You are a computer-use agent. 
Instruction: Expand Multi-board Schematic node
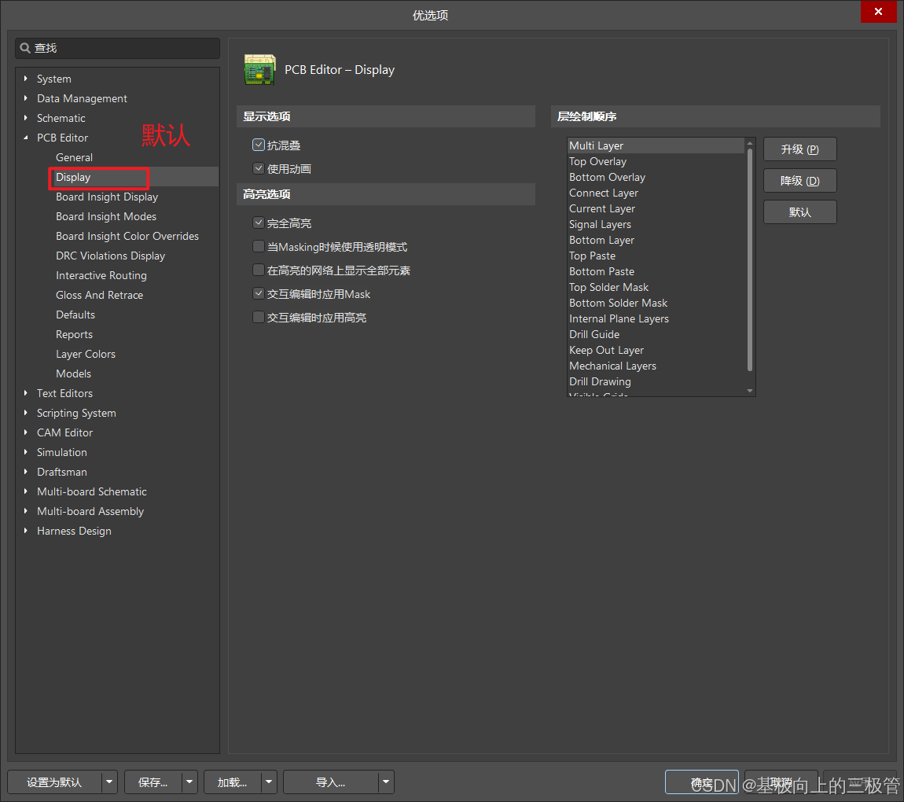[x=25, y=491]
